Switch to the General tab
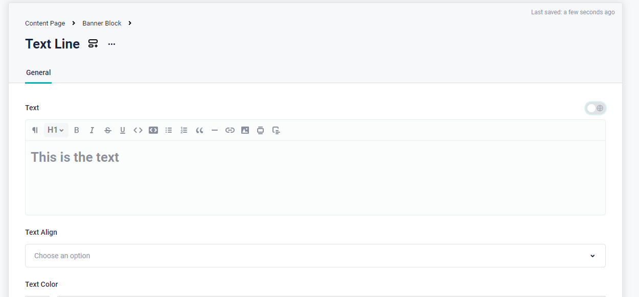Screen dimensions: 639x297 (x=38, y=72)
